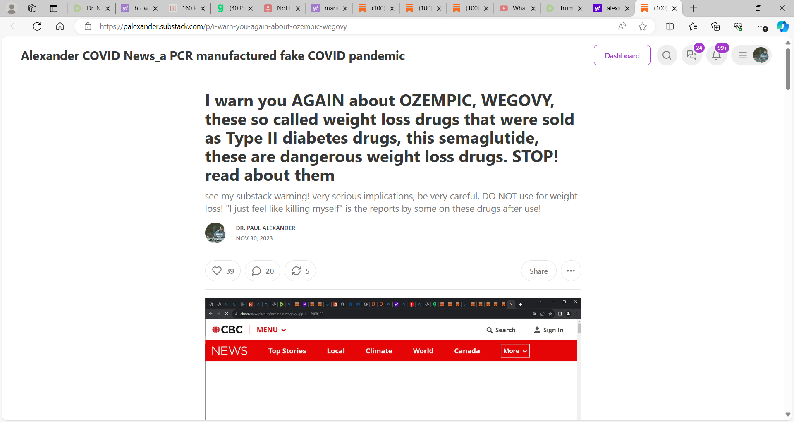Click the page vertical scrollbar thumb
Screen dimensions: 794x422
pos(788,68)
